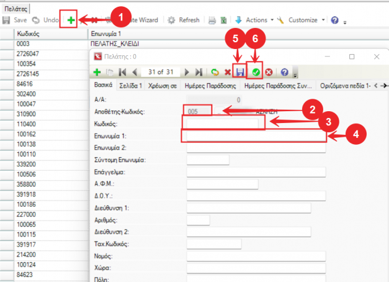Open main toolbar overflow options arrow
Viewport: 389px width, 282px height.
(345, 22)
